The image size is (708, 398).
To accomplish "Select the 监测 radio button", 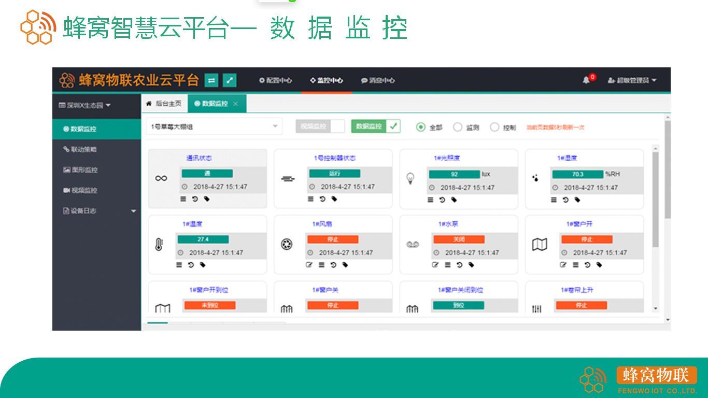I will point(458,127).
